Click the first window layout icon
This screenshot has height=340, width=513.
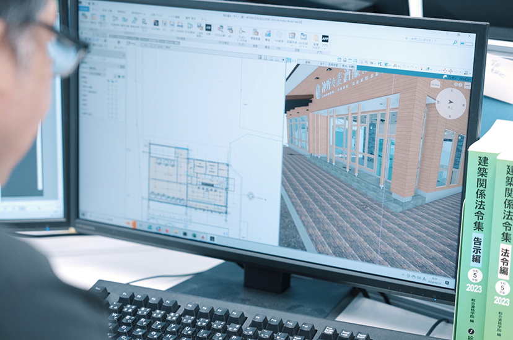tap(340, 60)
